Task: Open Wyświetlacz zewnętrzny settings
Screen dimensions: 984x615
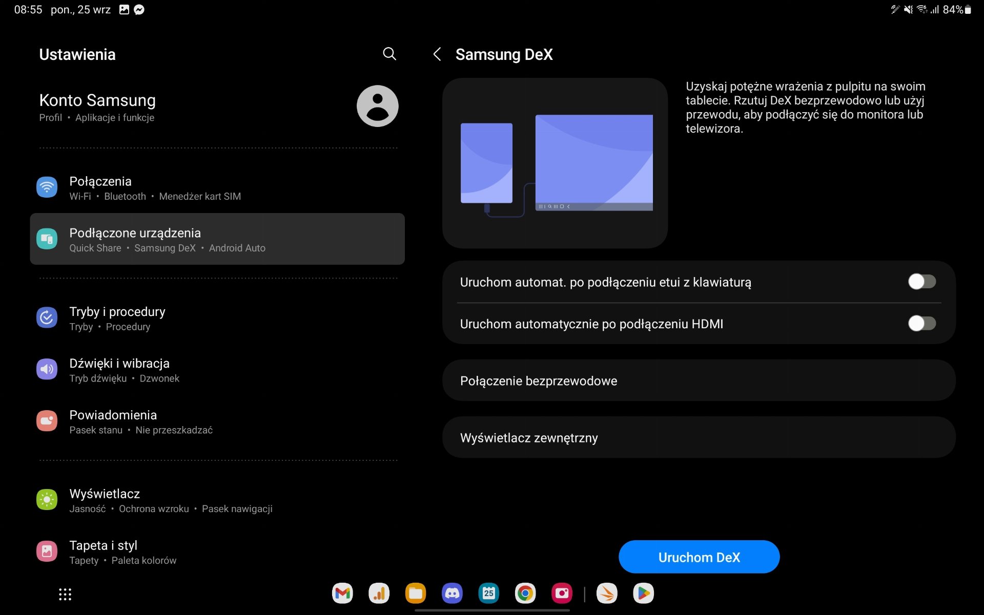Action: coord(699,438)
